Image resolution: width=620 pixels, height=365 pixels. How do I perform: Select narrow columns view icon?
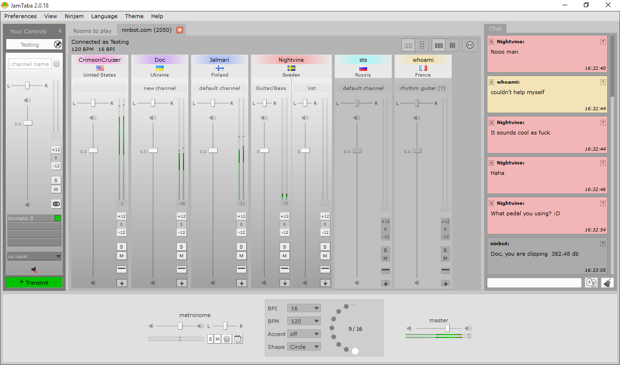[x=452, y=45]
